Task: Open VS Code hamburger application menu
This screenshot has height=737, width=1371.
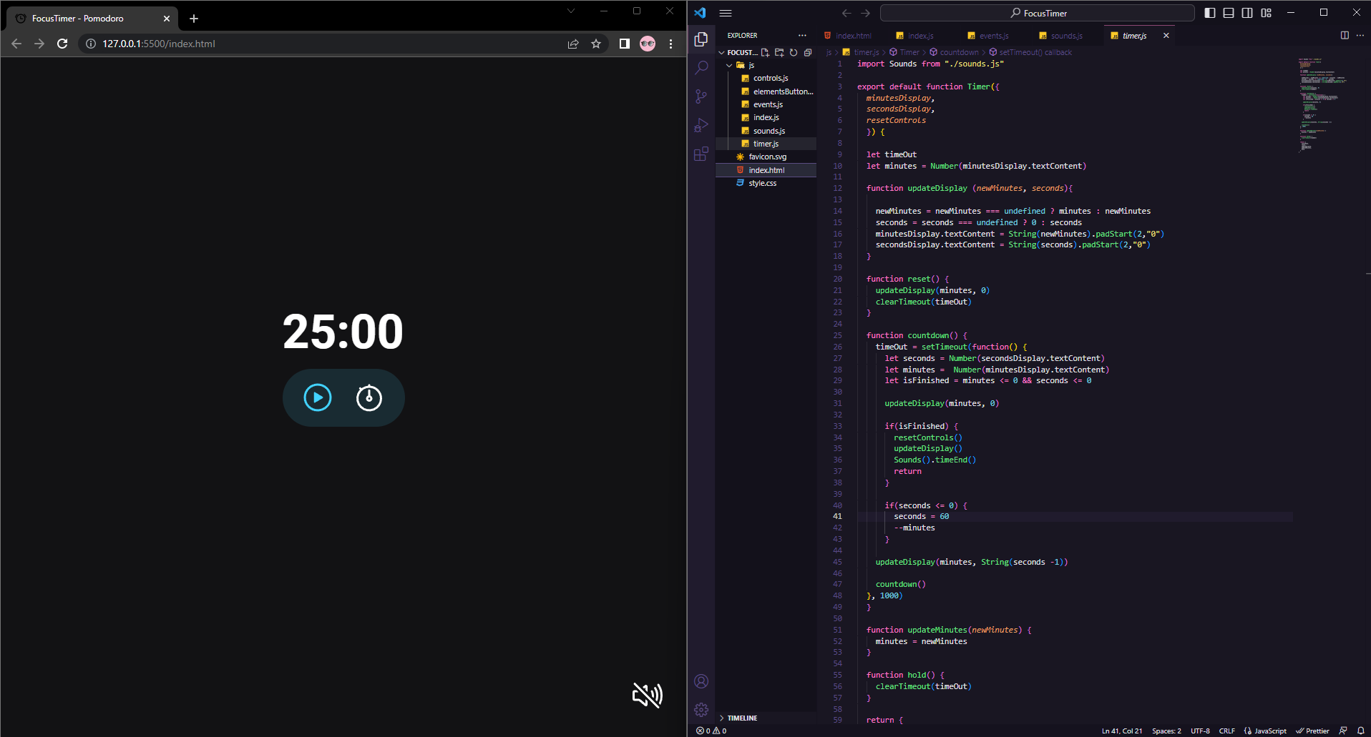Action: click(726, 13)
